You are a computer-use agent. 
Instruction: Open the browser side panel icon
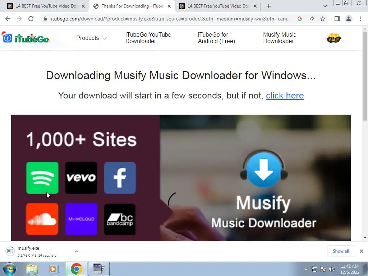click(337, 19)
